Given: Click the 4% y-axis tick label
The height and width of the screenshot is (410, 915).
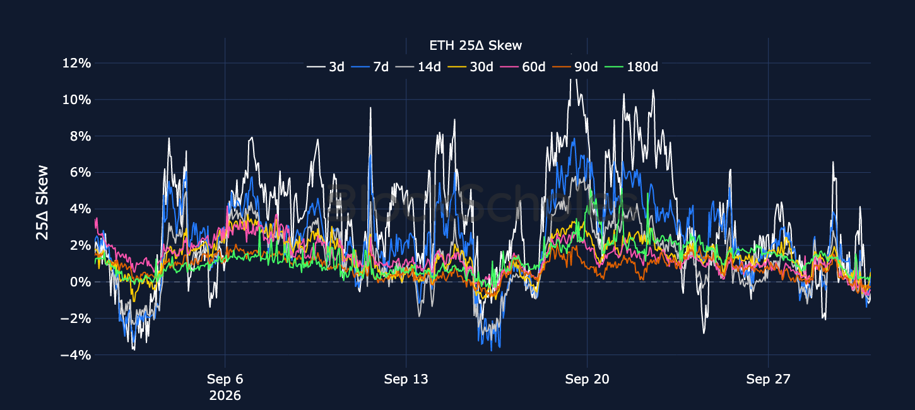Looking at the screenshot, I should click(80, 209).
